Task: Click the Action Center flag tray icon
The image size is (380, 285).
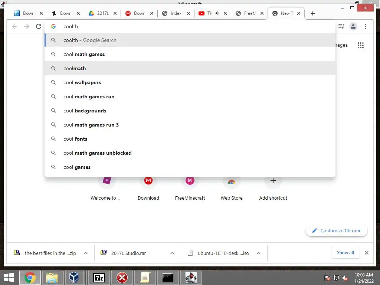Action: (x=327, y=278)
